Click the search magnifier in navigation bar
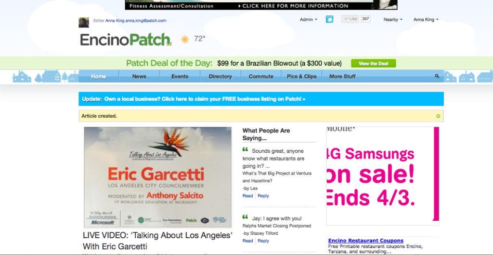Image resolution: width=493 pixels, height=255 pixels. point(437,76)
